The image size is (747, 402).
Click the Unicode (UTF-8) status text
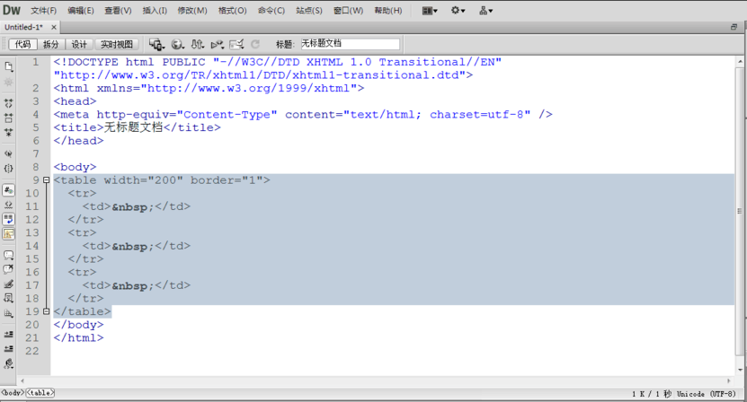706,393
